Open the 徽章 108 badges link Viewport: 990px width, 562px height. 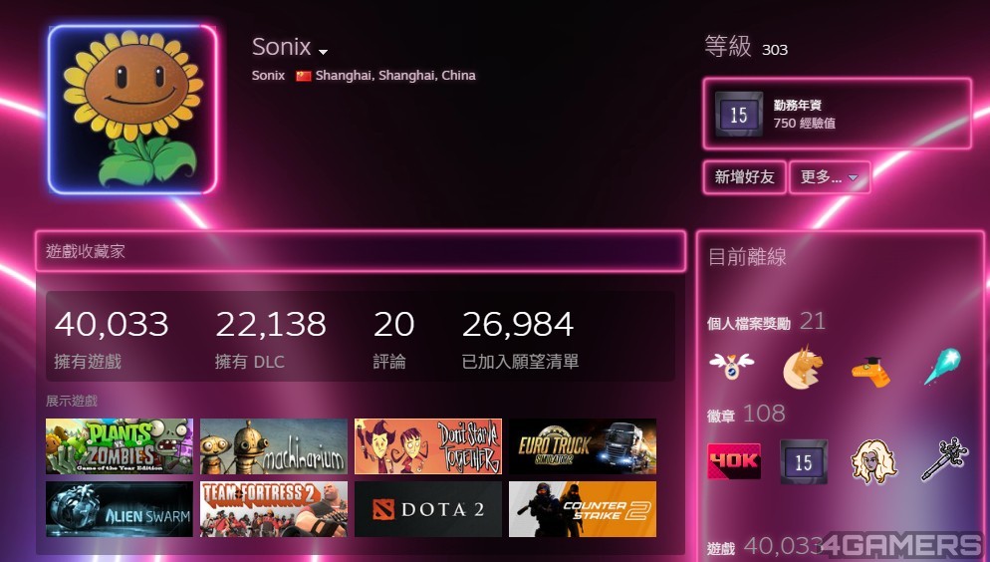coord(746,415)
